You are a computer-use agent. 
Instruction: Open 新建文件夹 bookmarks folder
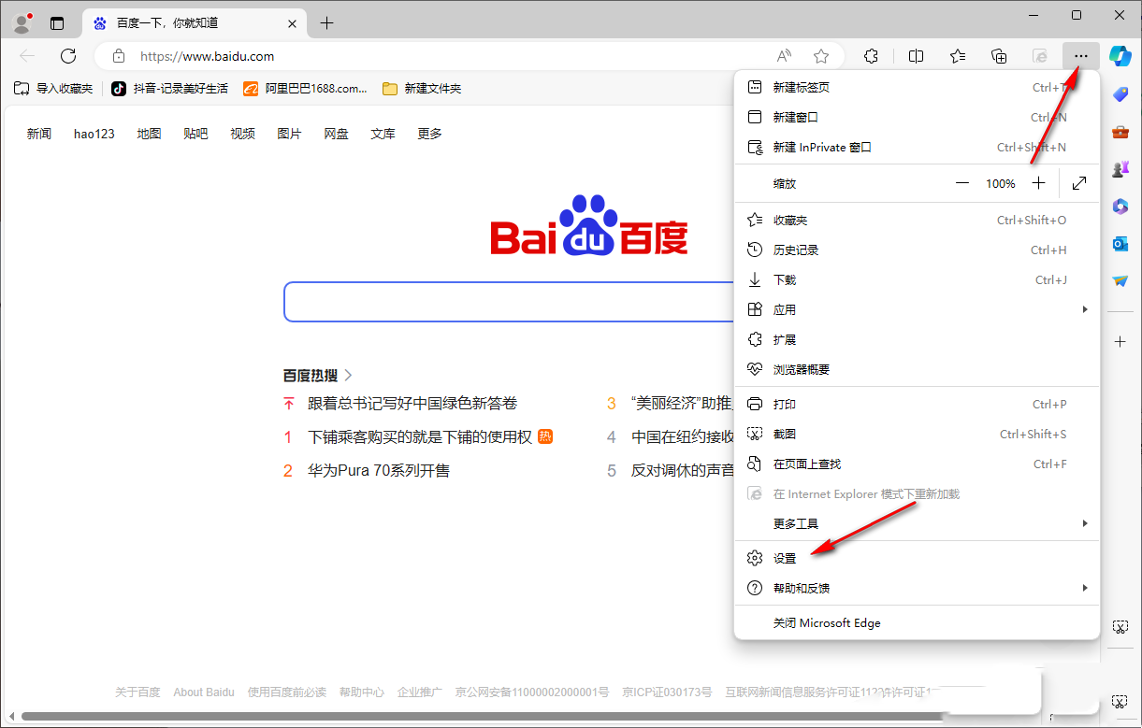click(x=422, y=89)
